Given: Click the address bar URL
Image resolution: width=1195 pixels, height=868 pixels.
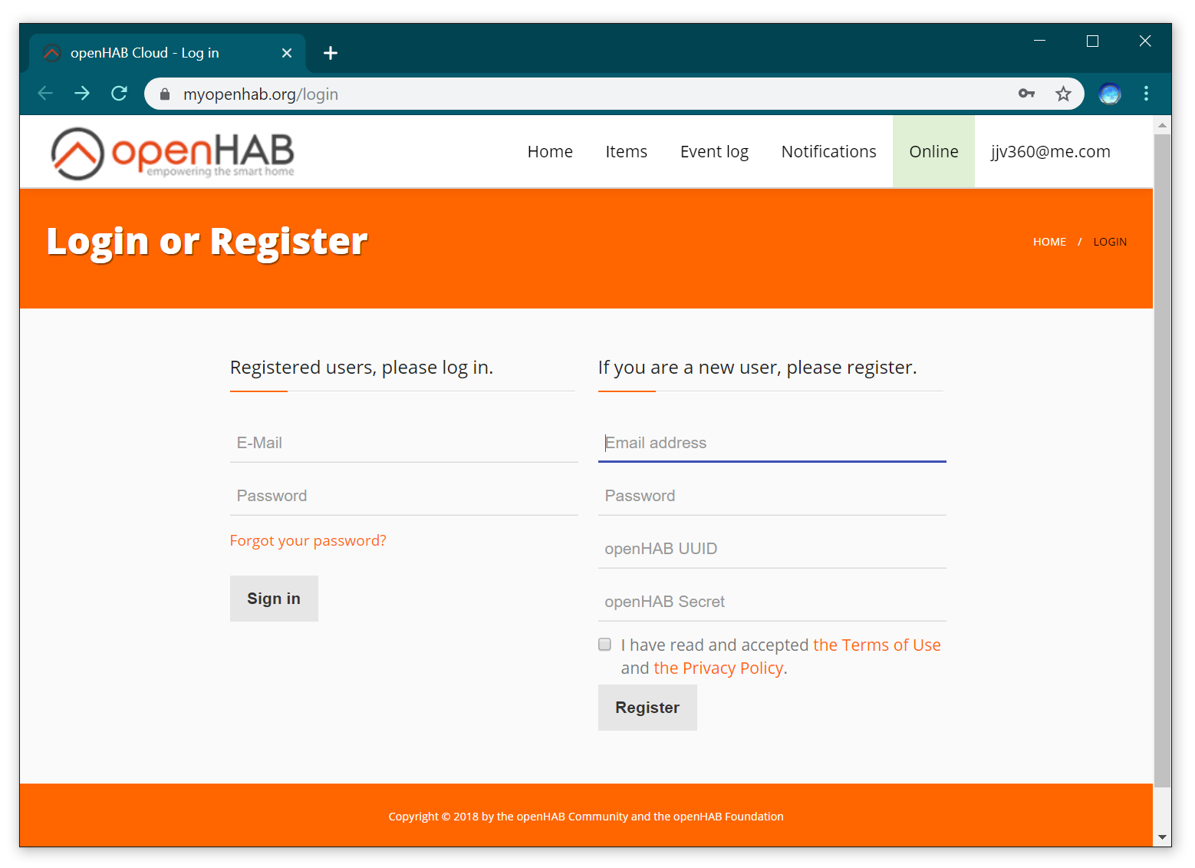Looking at the screenshot, I should click(x=261, y=94).
